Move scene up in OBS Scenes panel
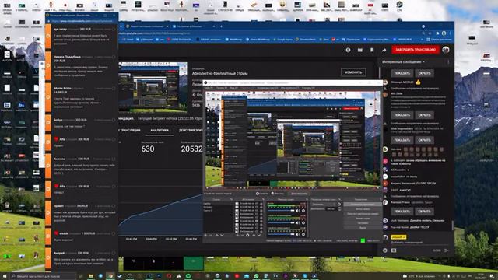 pyautogui.click(x=216, y=235)
